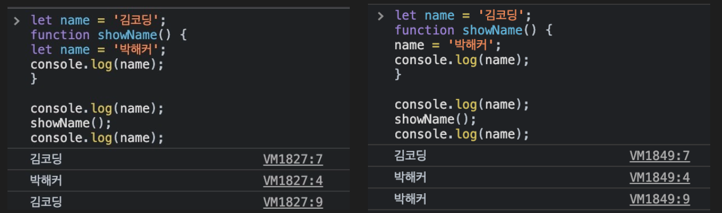The width and height of the screenshot is (722, 213).
Task: Open the VM1849:9 source link
Action: (x=659, y=200)
